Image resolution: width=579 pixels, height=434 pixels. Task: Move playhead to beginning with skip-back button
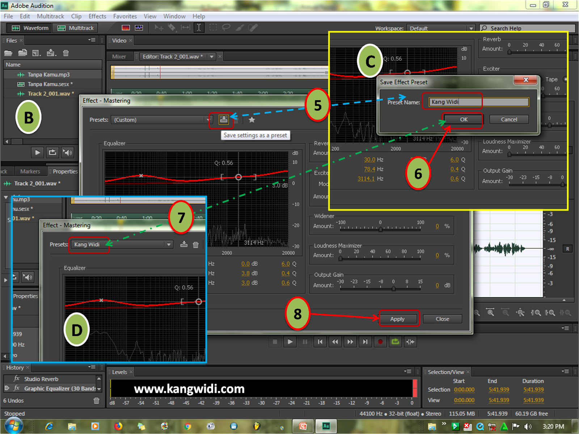pos(320,341)
